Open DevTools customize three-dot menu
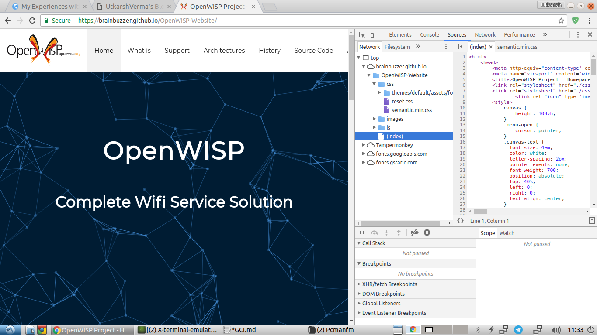 578,35
